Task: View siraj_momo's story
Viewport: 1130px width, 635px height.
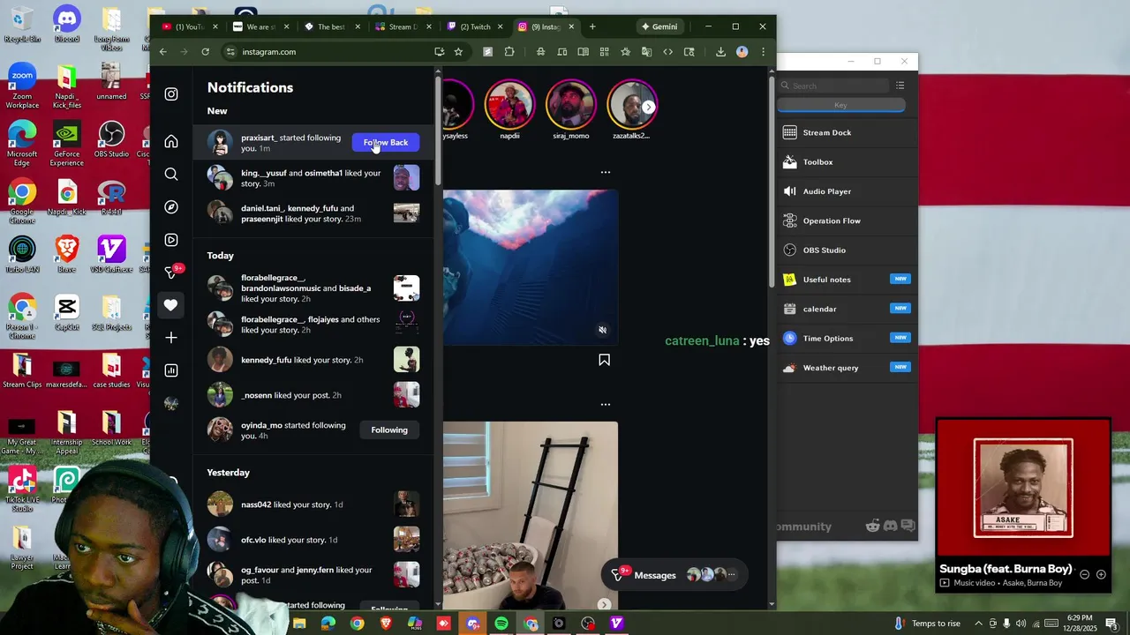Action: coord(571,105)
